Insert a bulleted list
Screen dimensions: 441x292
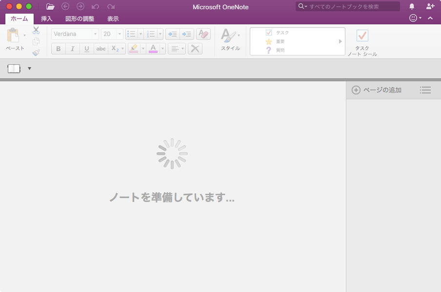131,34
